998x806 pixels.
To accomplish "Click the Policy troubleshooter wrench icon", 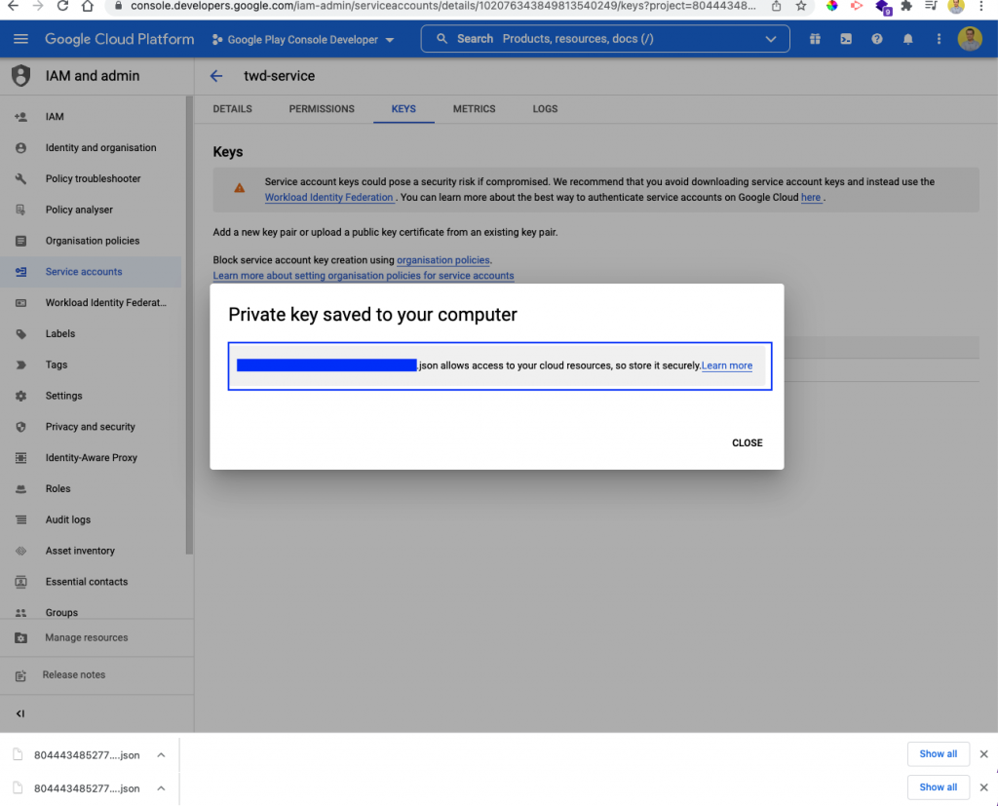I will pos(20,179).
